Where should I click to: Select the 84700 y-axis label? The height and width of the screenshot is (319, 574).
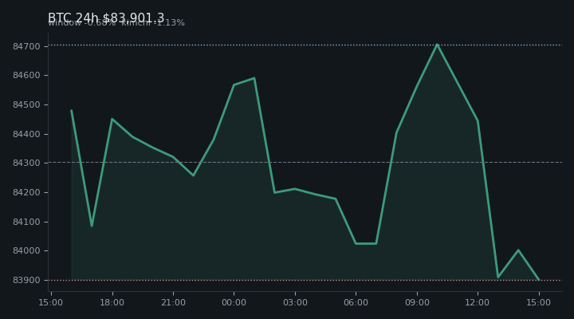point(26,46)
